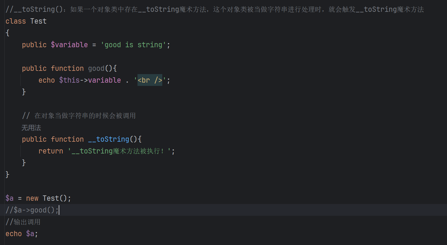Viewport: 447px width, 245px height.
Task: Click "Test()" in the $a assignment line
Action: coord(55,198)
